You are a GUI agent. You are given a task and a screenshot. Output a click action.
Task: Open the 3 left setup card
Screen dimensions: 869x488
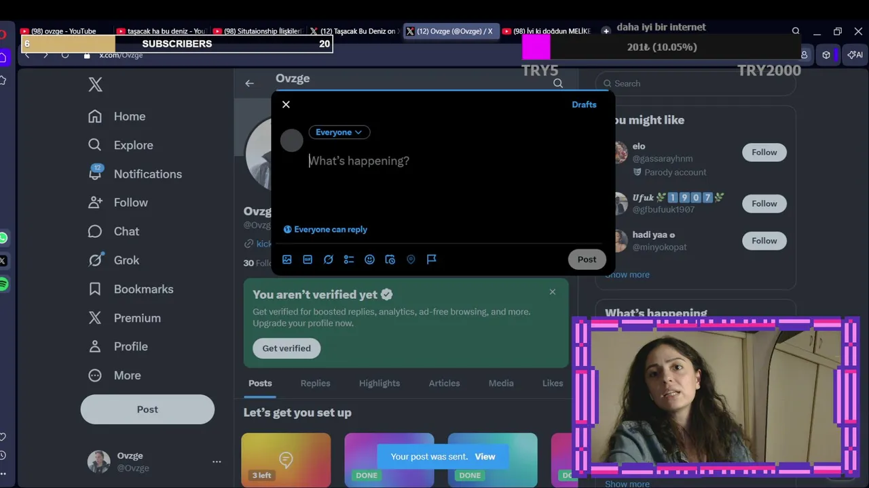[286, 460]
